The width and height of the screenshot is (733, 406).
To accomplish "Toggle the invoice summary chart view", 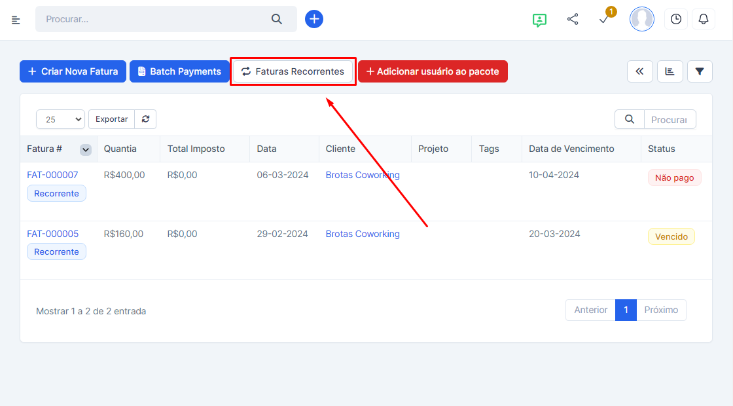I will click(670, 71).
